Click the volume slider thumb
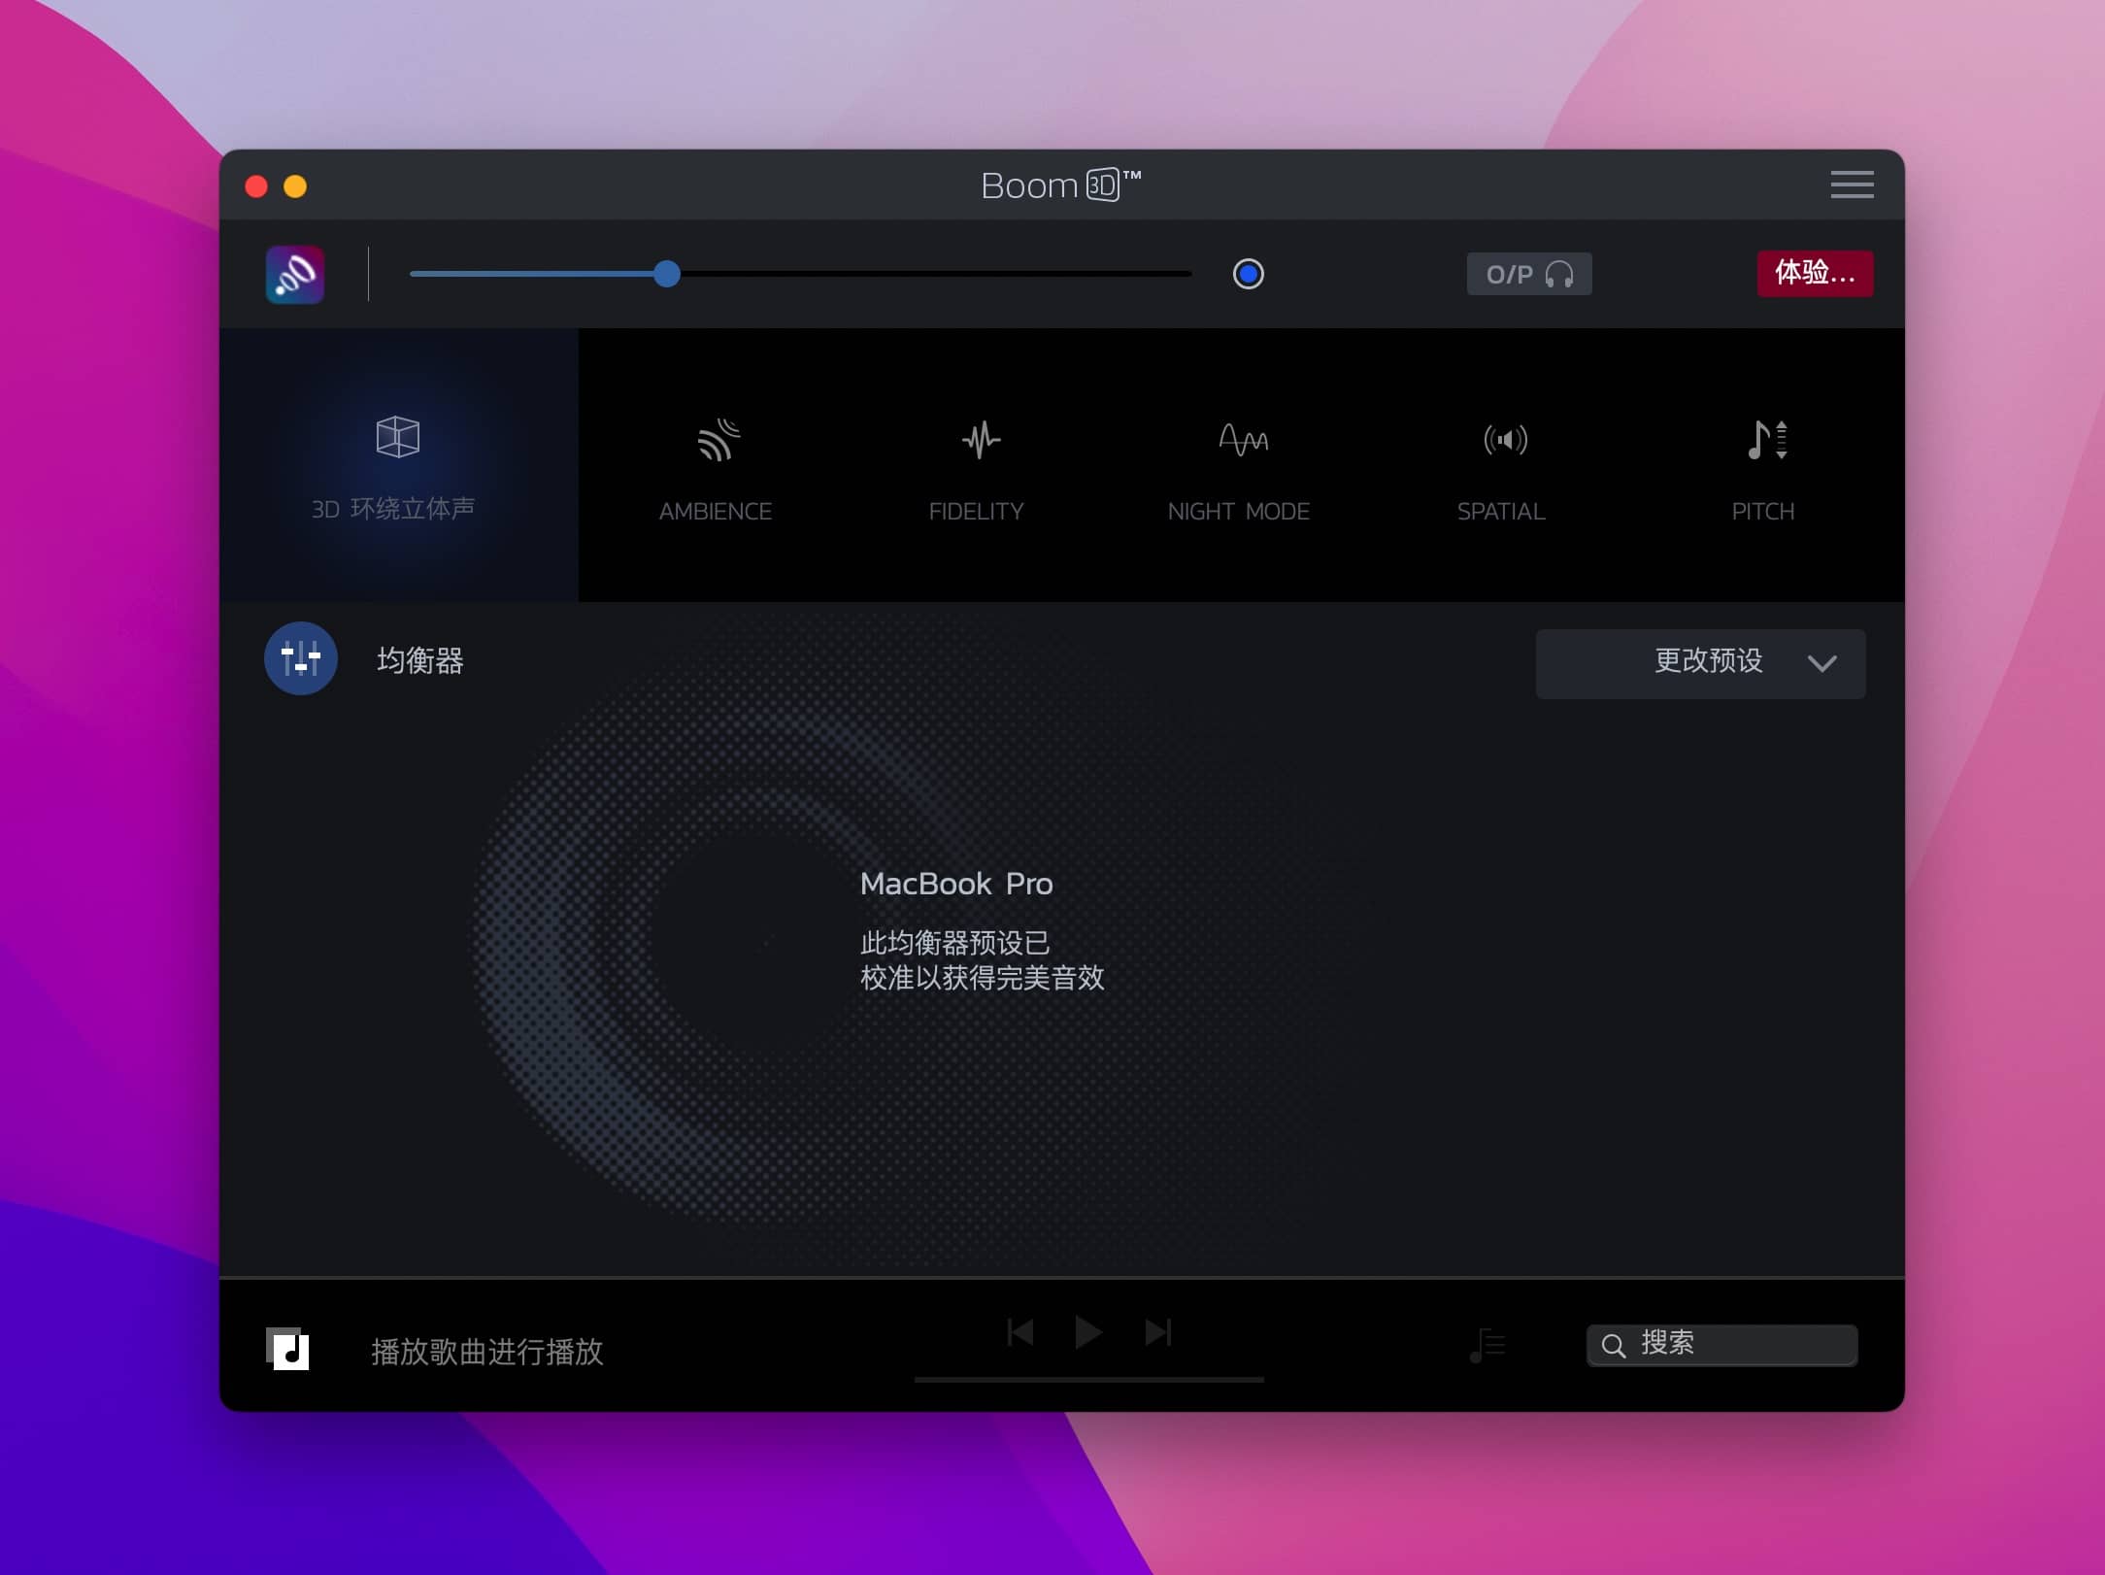Image resolution: width=2105 pixels, height=1575 pixels. click(667, 274)
